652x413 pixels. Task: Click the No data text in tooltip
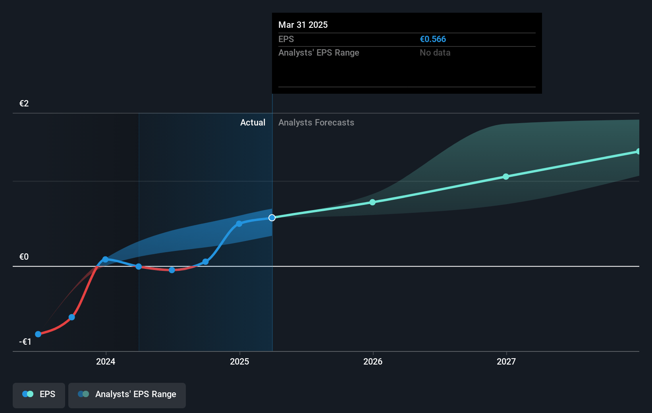(x=435, y=53)
